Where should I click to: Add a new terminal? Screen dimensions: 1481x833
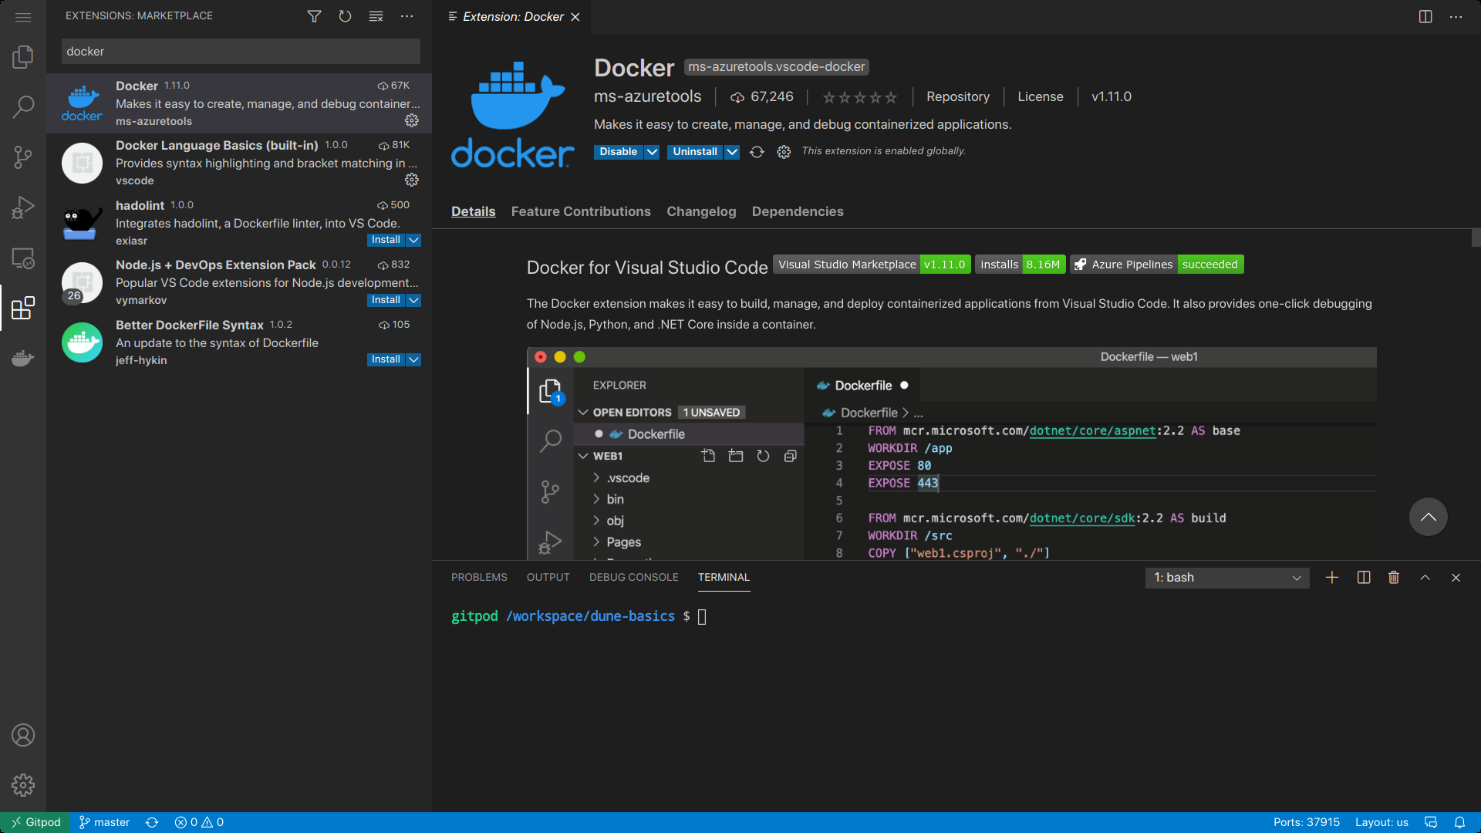1332,577
